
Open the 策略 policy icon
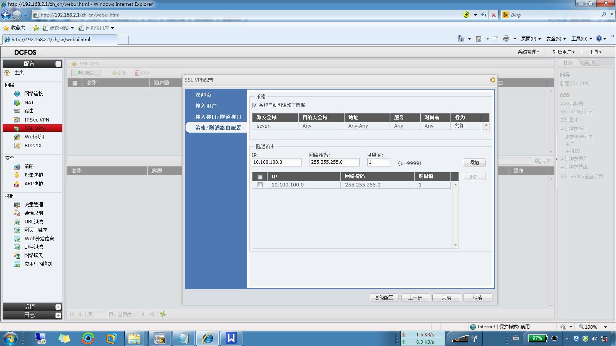[17, 166]
